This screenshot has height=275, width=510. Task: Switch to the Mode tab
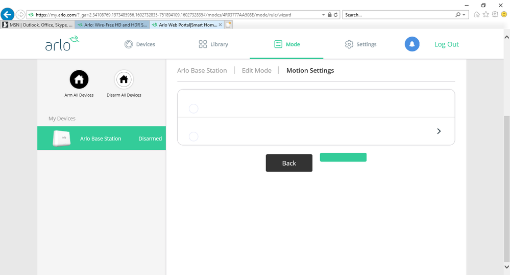click(287, 44)
